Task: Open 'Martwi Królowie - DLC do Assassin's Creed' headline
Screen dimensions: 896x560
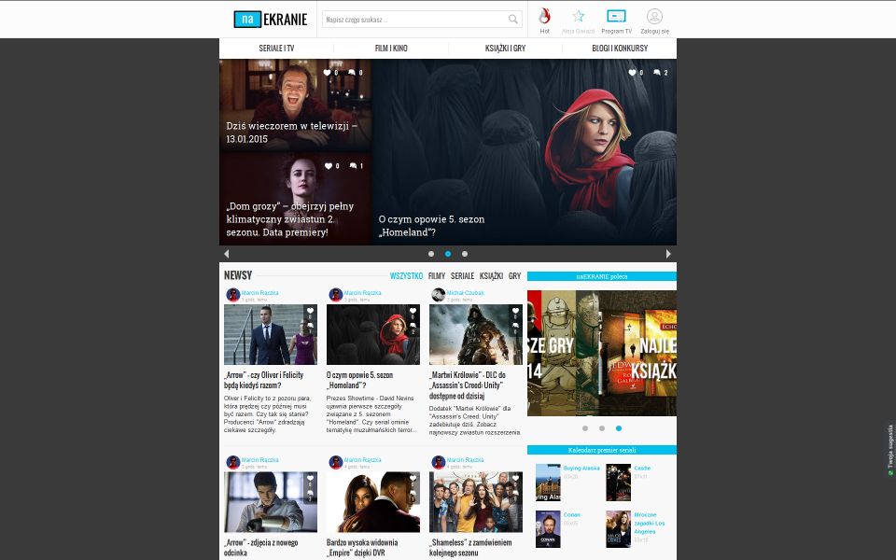Action: click(468, 385)
